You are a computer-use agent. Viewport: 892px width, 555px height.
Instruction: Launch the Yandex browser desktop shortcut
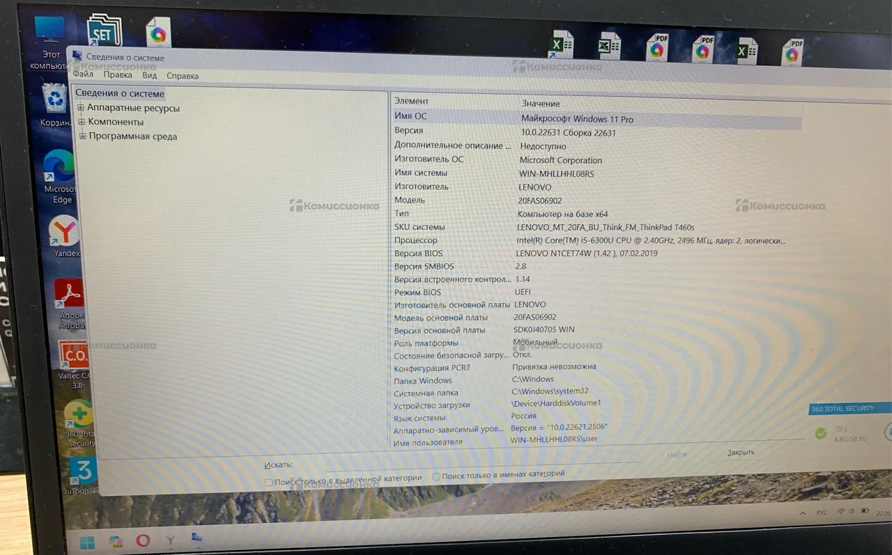[66, 237]
